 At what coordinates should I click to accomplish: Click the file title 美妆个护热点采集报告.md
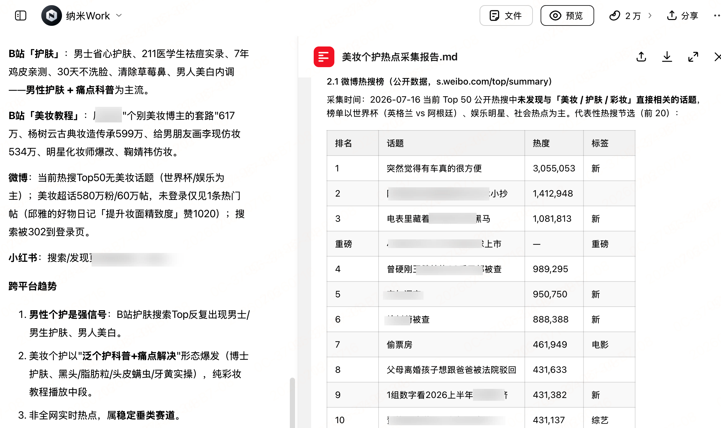coord(400,57)
